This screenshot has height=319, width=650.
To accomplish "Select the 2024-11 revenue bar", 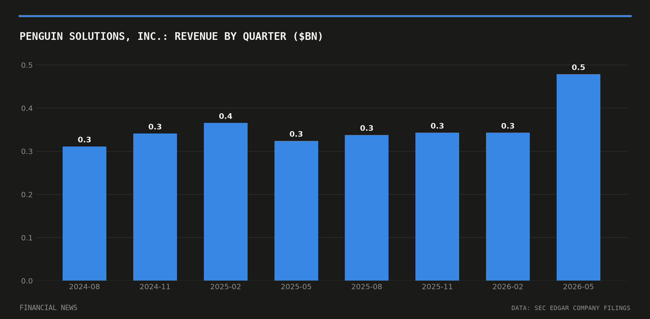I will coord(155,207).
